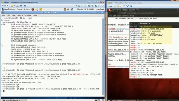Screen dimensions: 179x101
Task: Open View menu in root@fedora14 terminal
Action: [13, 15]
